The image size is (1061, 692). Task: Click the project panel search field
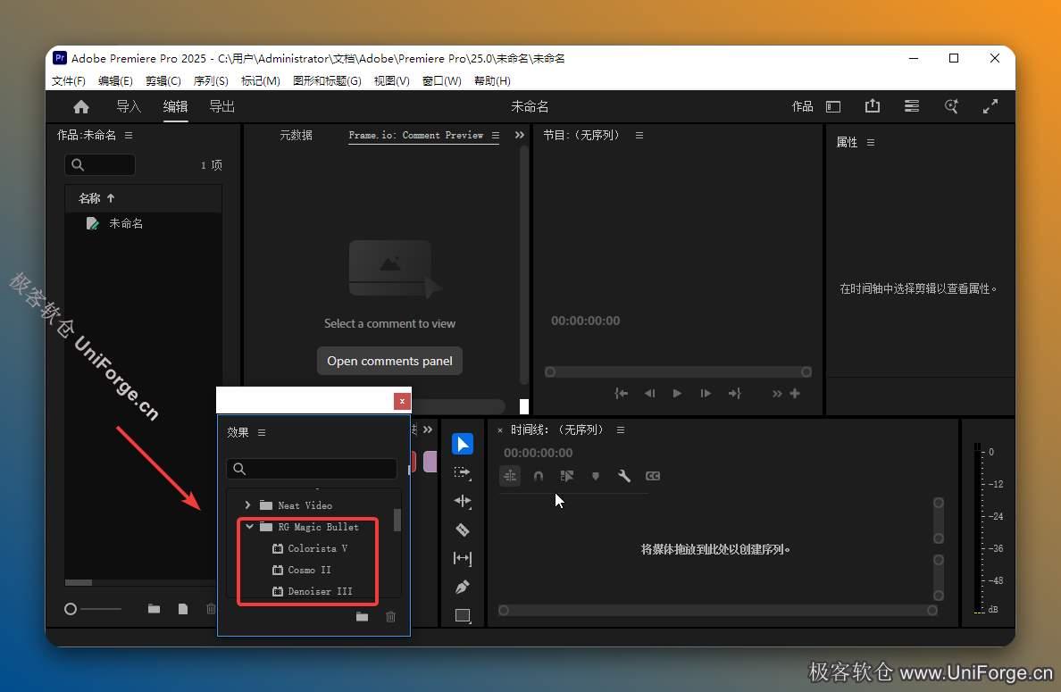click(x=100, y=164)
